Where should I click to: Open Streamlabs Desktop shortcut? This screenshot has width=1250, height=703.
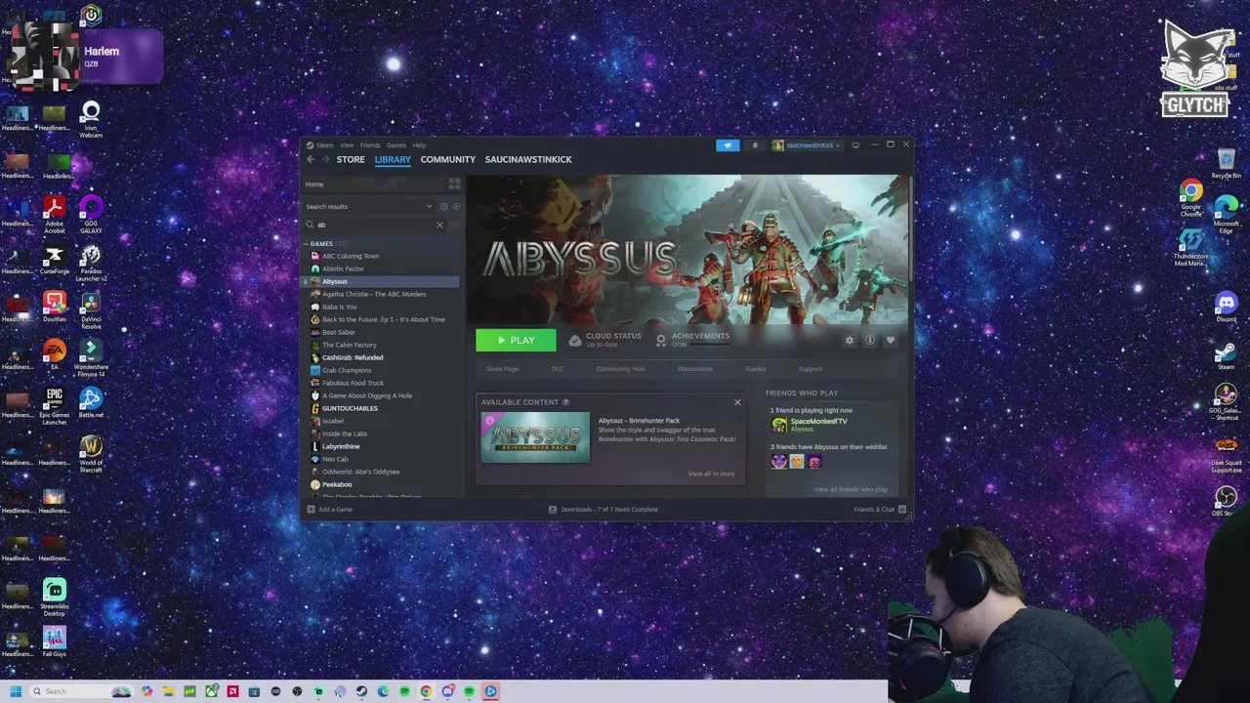(x=55, y=598)
